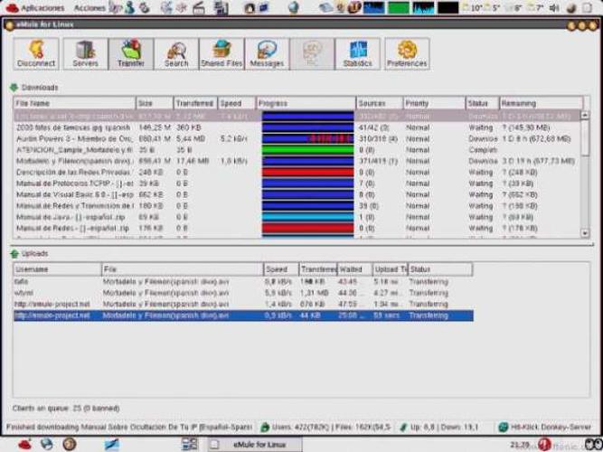Open the Messages window
This screenshot has height=452, width=603.
pos(267,54)
